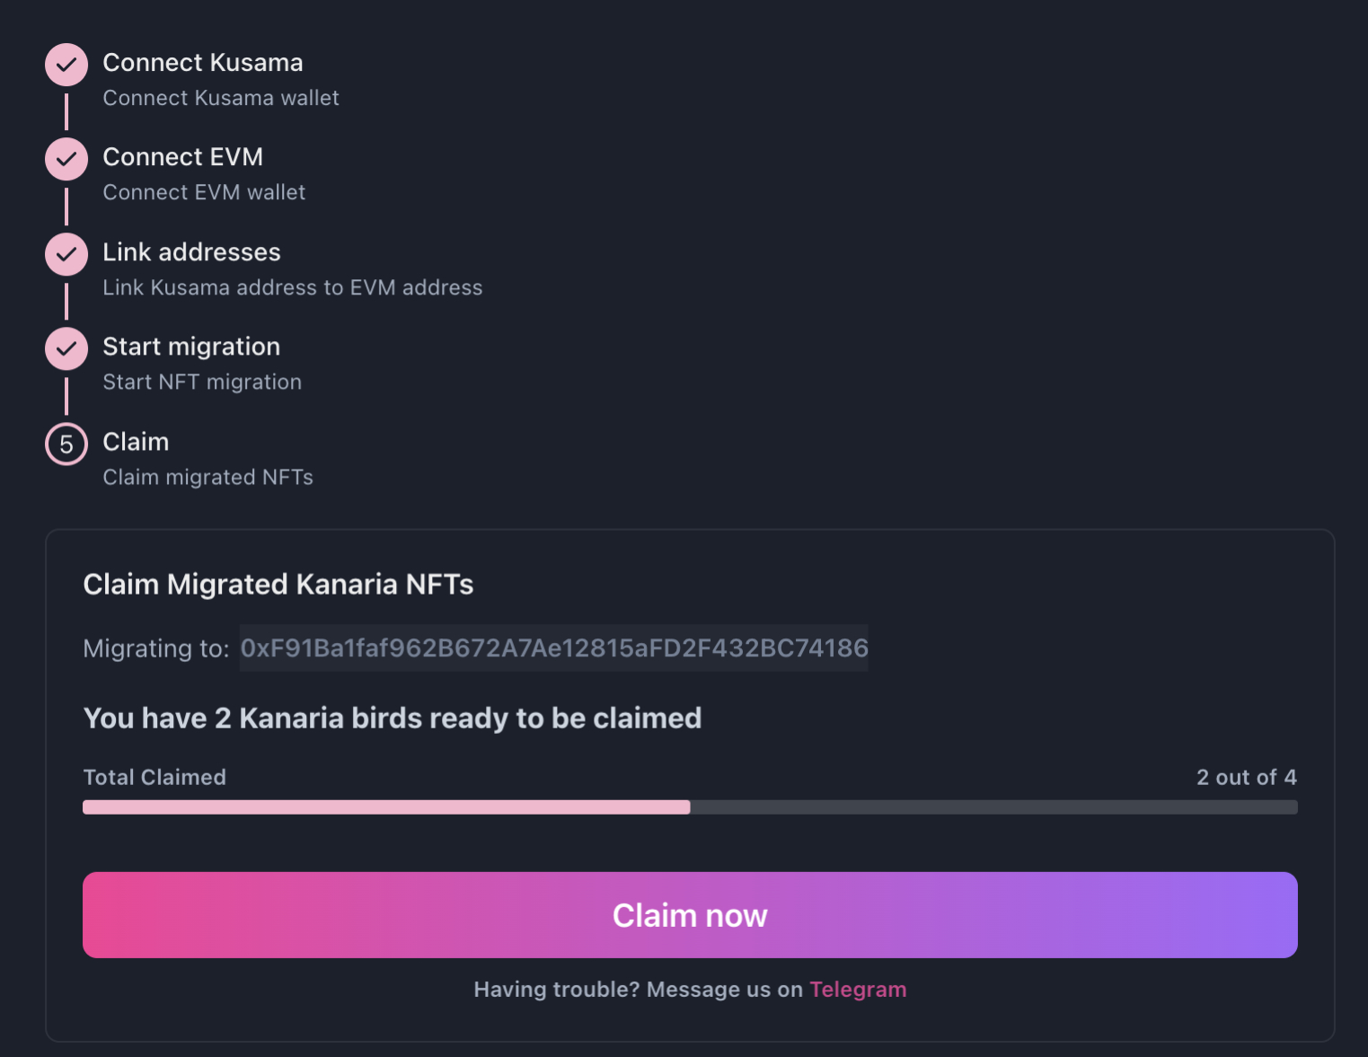Click the "2 out of 4" counter

(x=1246, y=778)
